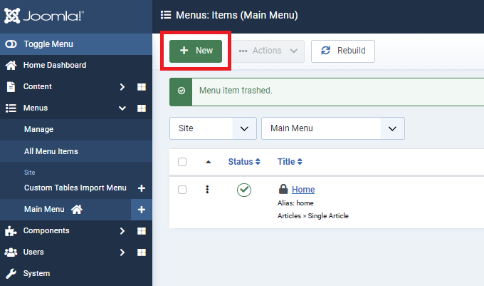Click plus icon beside Custom Tables Import Menu
The image size is (484, 286).
point(141,188)
